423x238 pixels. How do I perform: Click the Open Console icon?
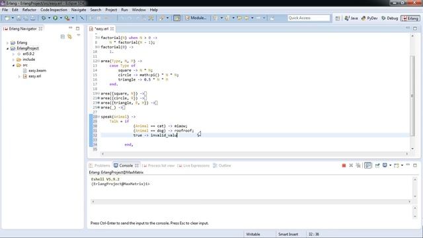[397, 165]
